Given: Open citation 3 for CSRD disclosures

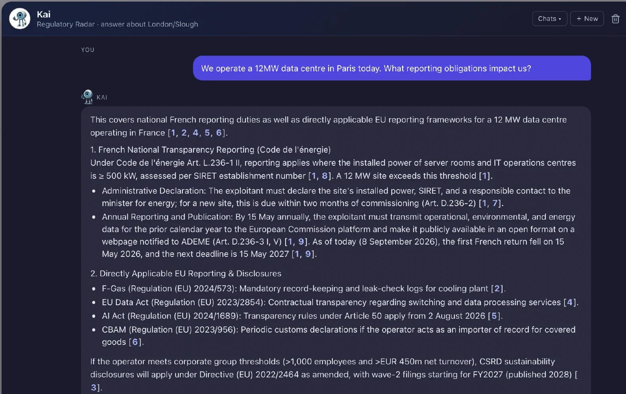Looking at the screenshot, I should click(x=93, y=388).
